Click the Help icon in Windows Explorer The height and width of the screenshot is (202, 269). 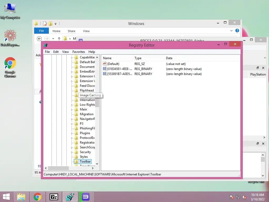tap(237, 31)
